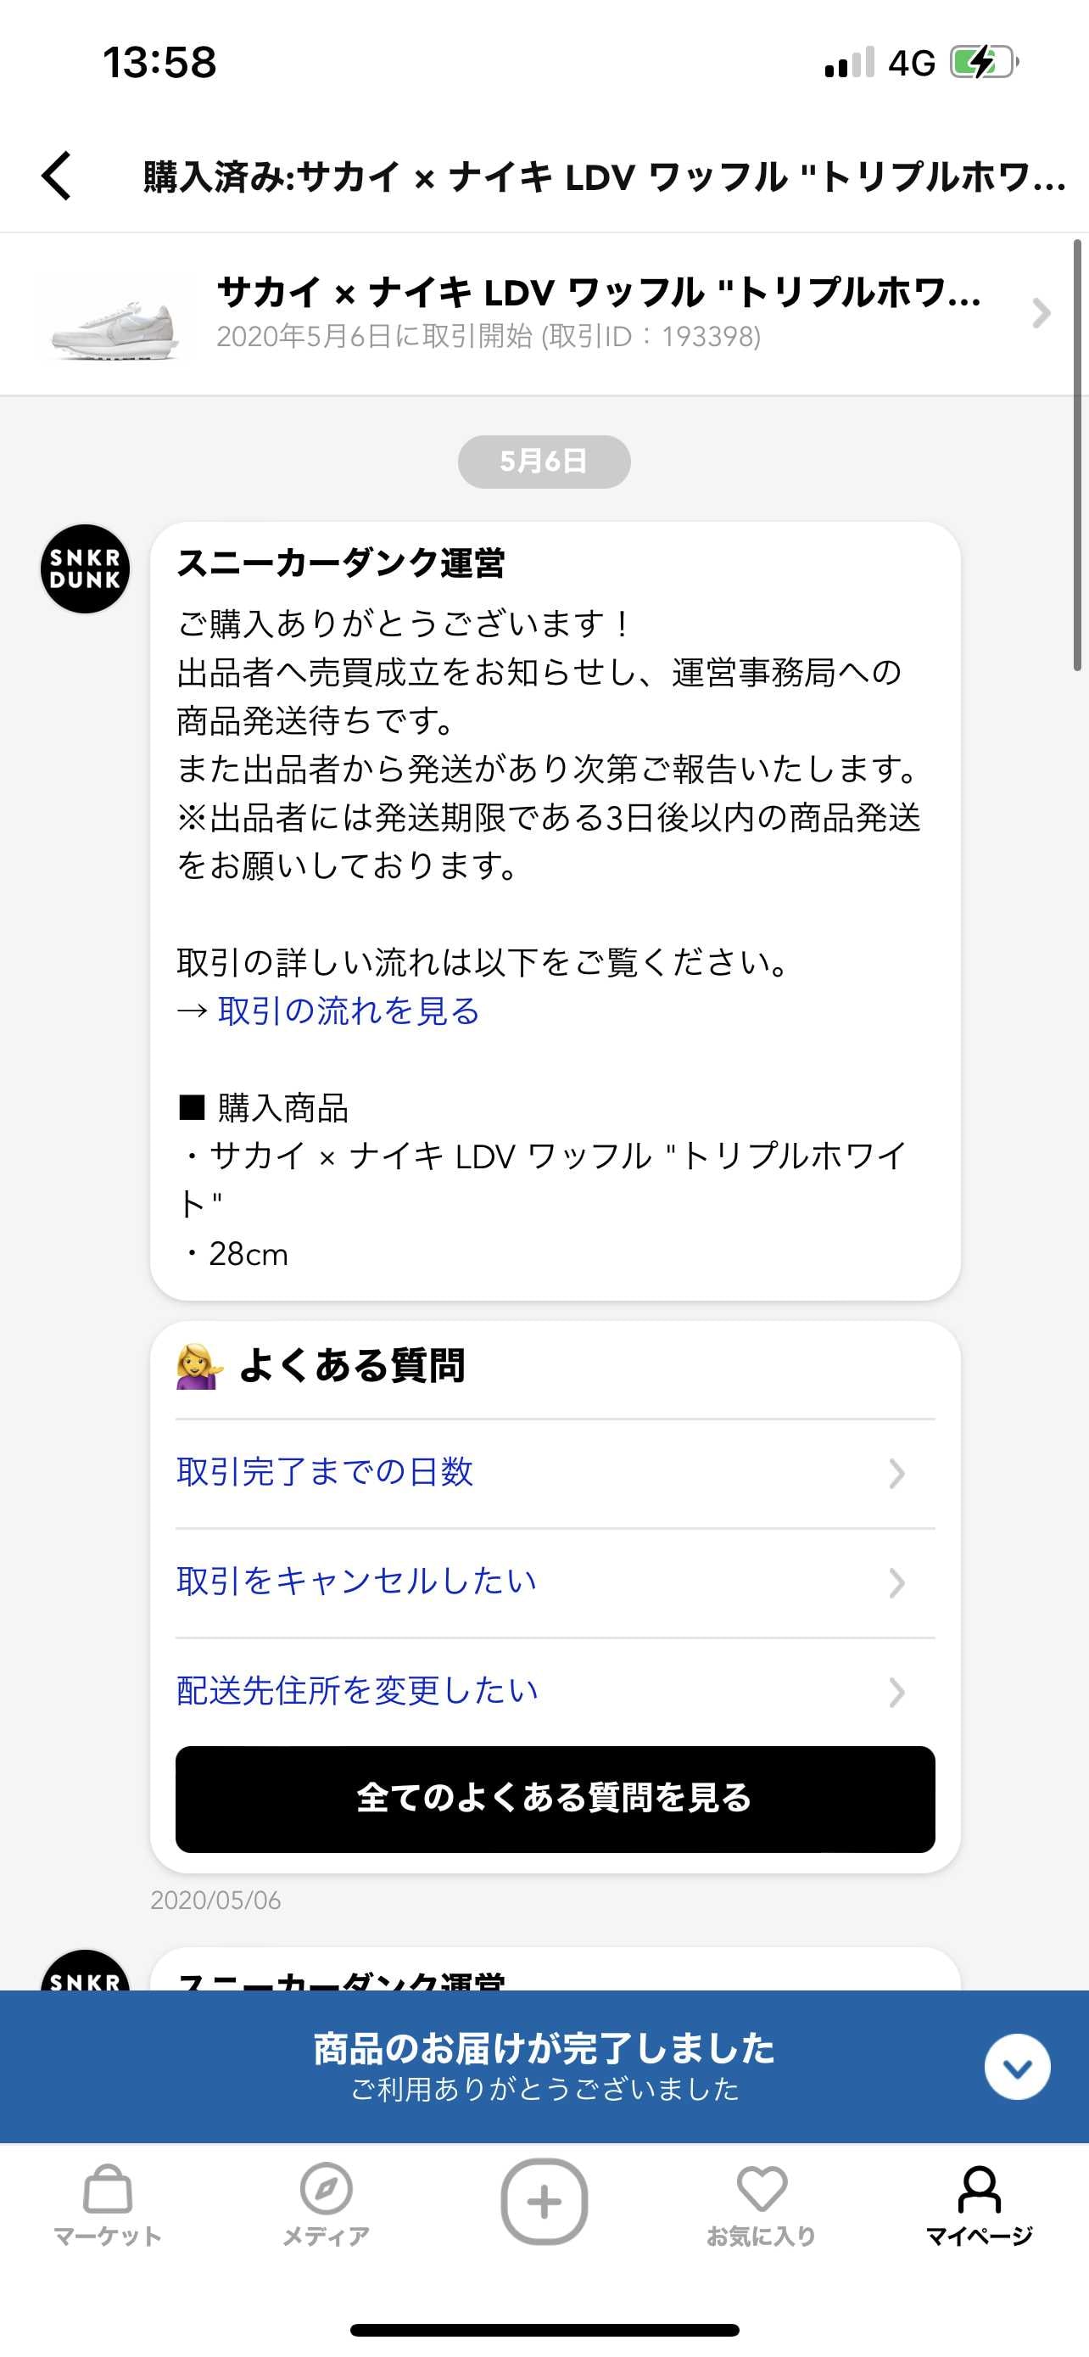Click the vertical scrollbar on right edge
This screenshot has height=2357, width=1089.
coord(1078,456)
